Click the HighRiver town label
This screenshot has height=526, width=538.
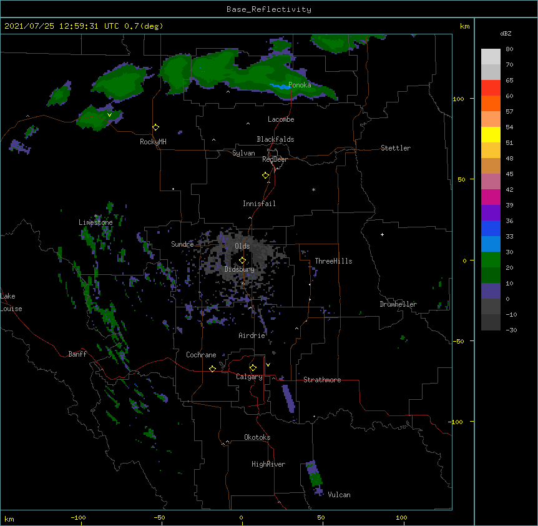268,464
